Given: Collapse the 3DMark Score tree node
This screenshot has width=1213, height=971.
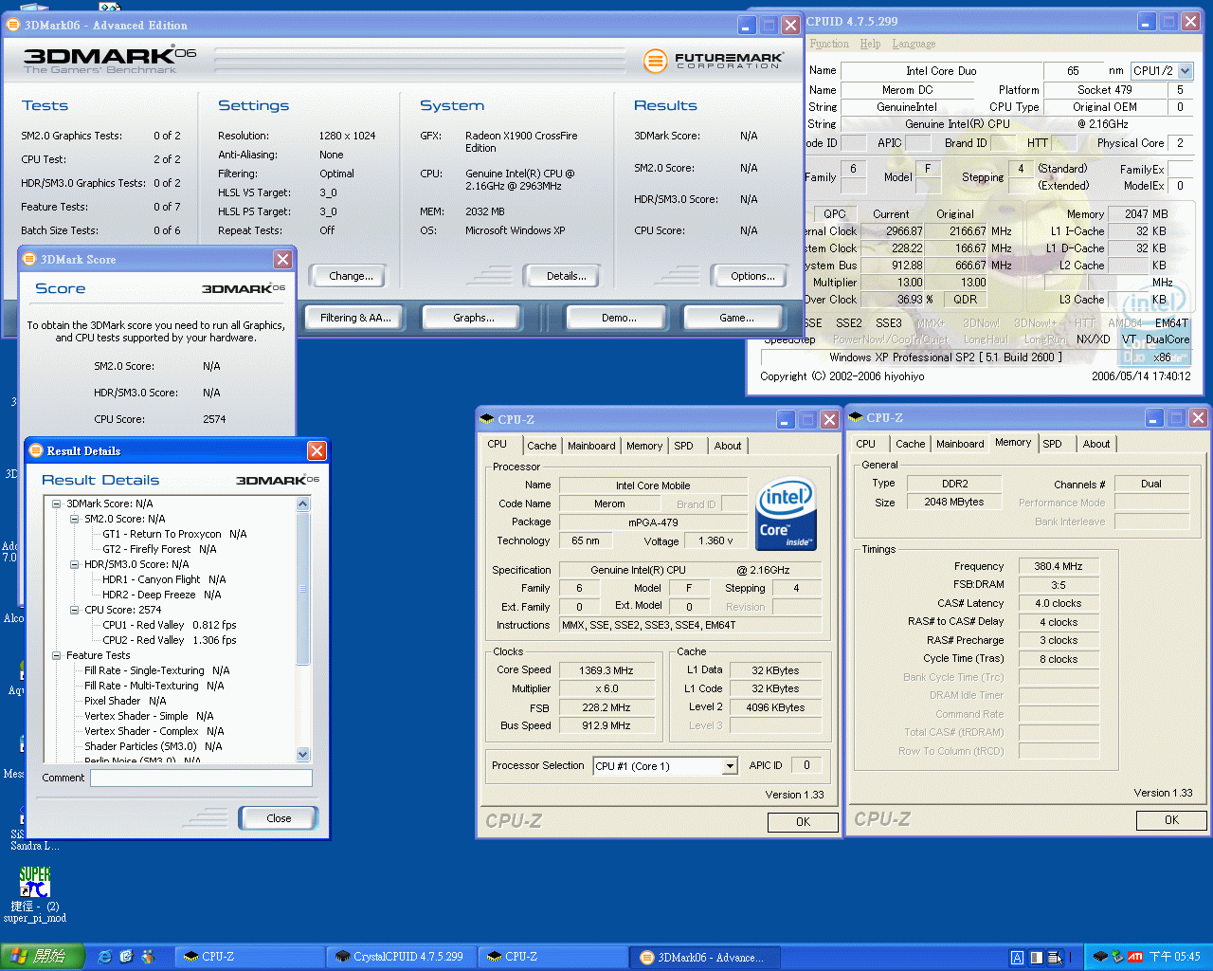Looking at the screenshot, I should 56,504.
